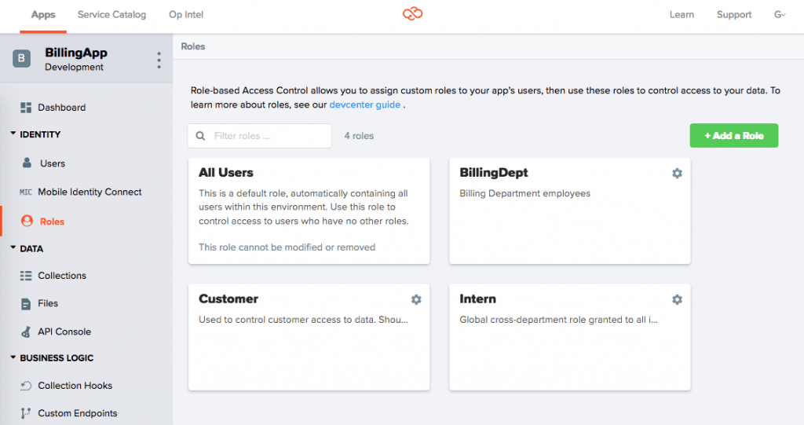Click the Kinvey logo in top bar
804x425 pixels.
(412, 14)
